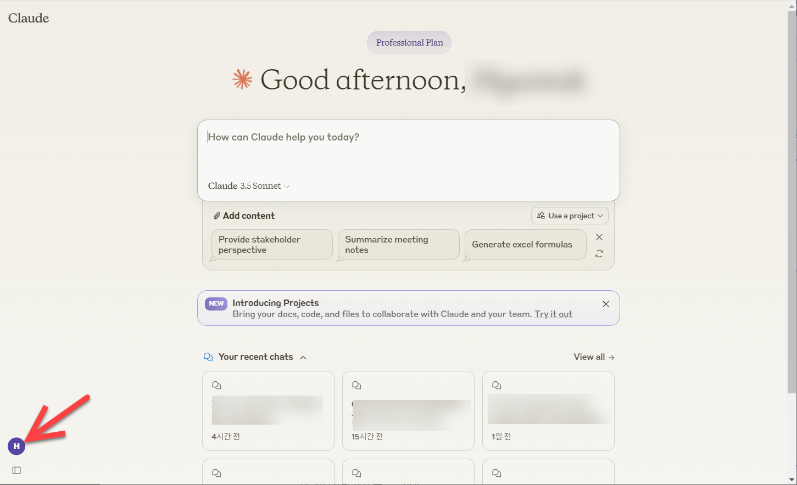Select Generate excel formulas suggestion
The height and width of the screenshot is (485, 797).
click(x=525, y=245)
